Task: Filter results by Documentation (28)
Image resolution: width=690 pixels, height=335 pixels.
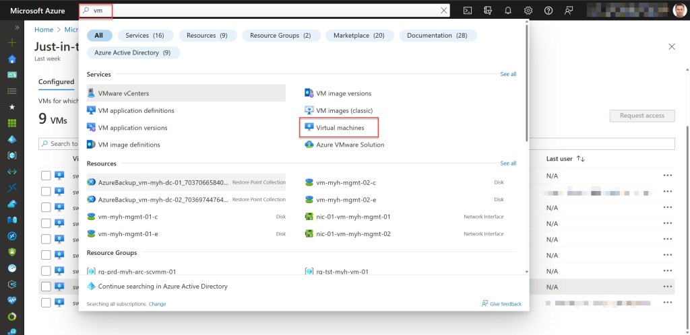Action: pyautogui.click(x=437, y=36)
